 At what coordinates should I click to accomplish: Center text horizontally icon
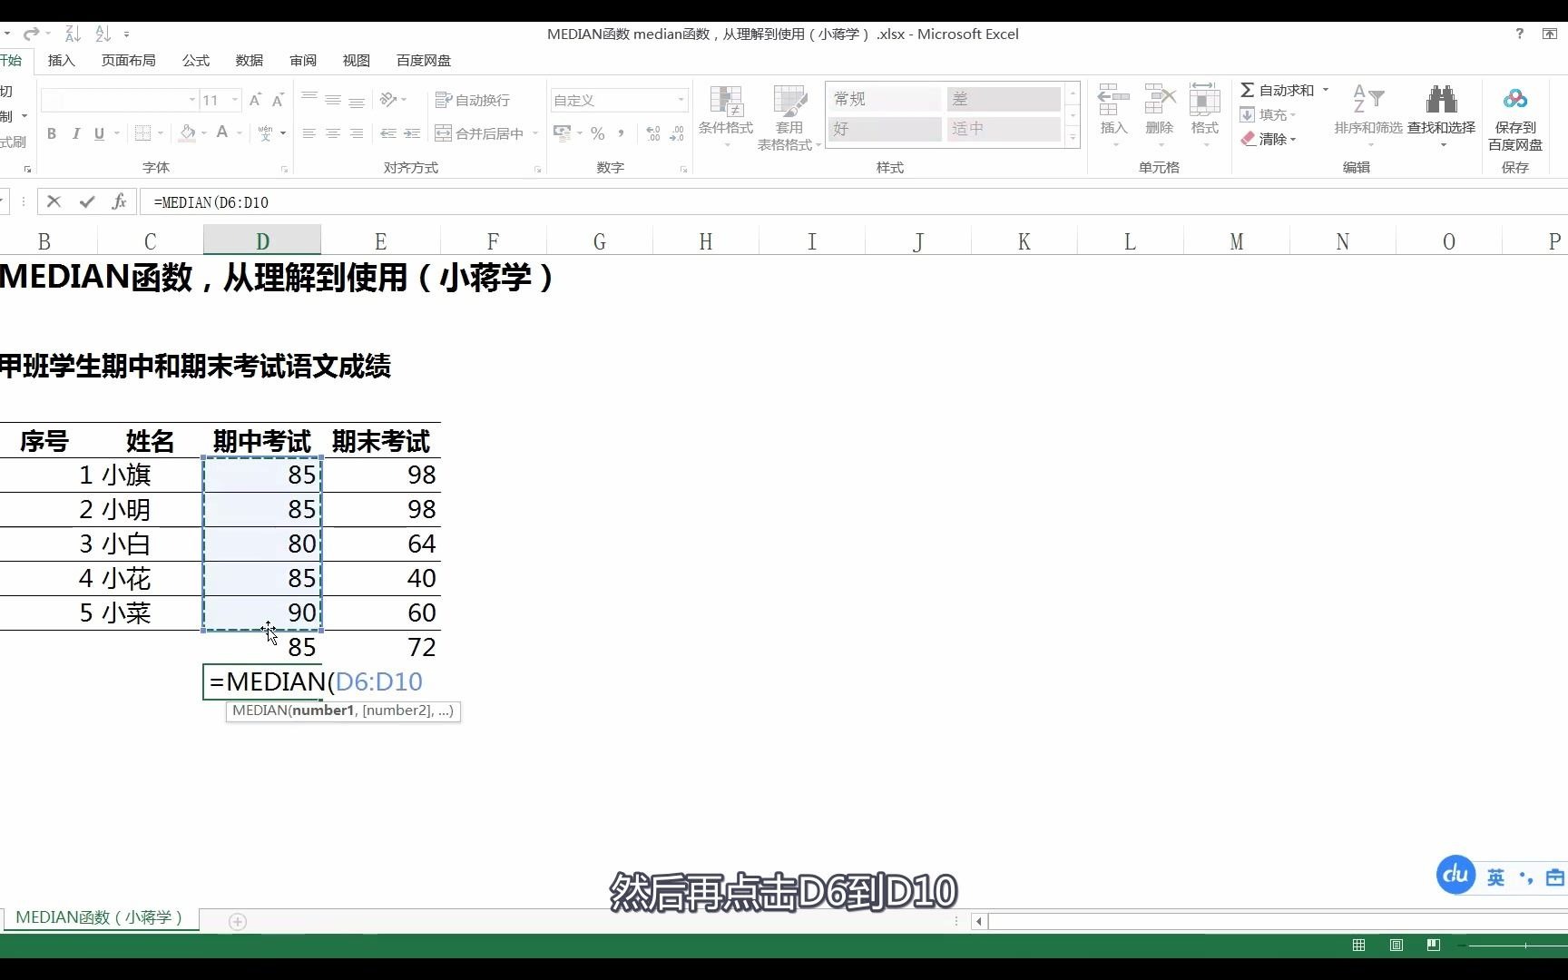pyautogui.click(x=333, y=133)
